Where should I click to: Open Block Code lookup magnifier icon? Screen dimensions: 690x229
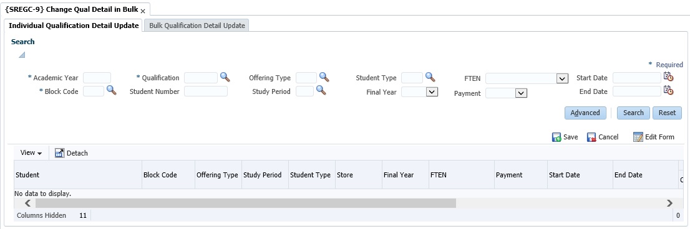111,91
